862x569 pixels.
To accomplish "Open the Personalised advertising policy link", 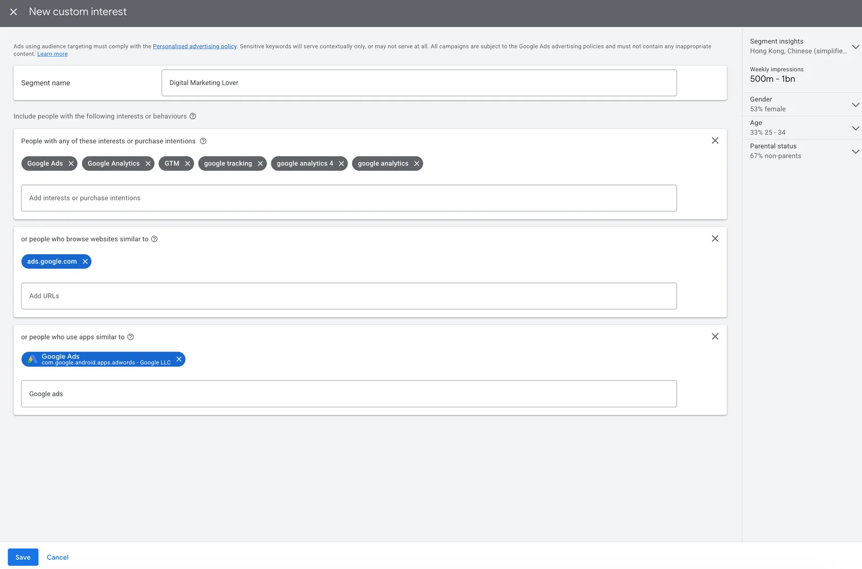I will tap(194, 46).
